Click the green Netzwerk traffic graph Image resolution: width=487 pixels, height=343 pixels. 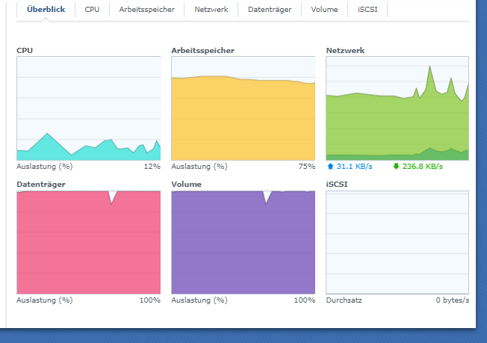coord(397,108)
